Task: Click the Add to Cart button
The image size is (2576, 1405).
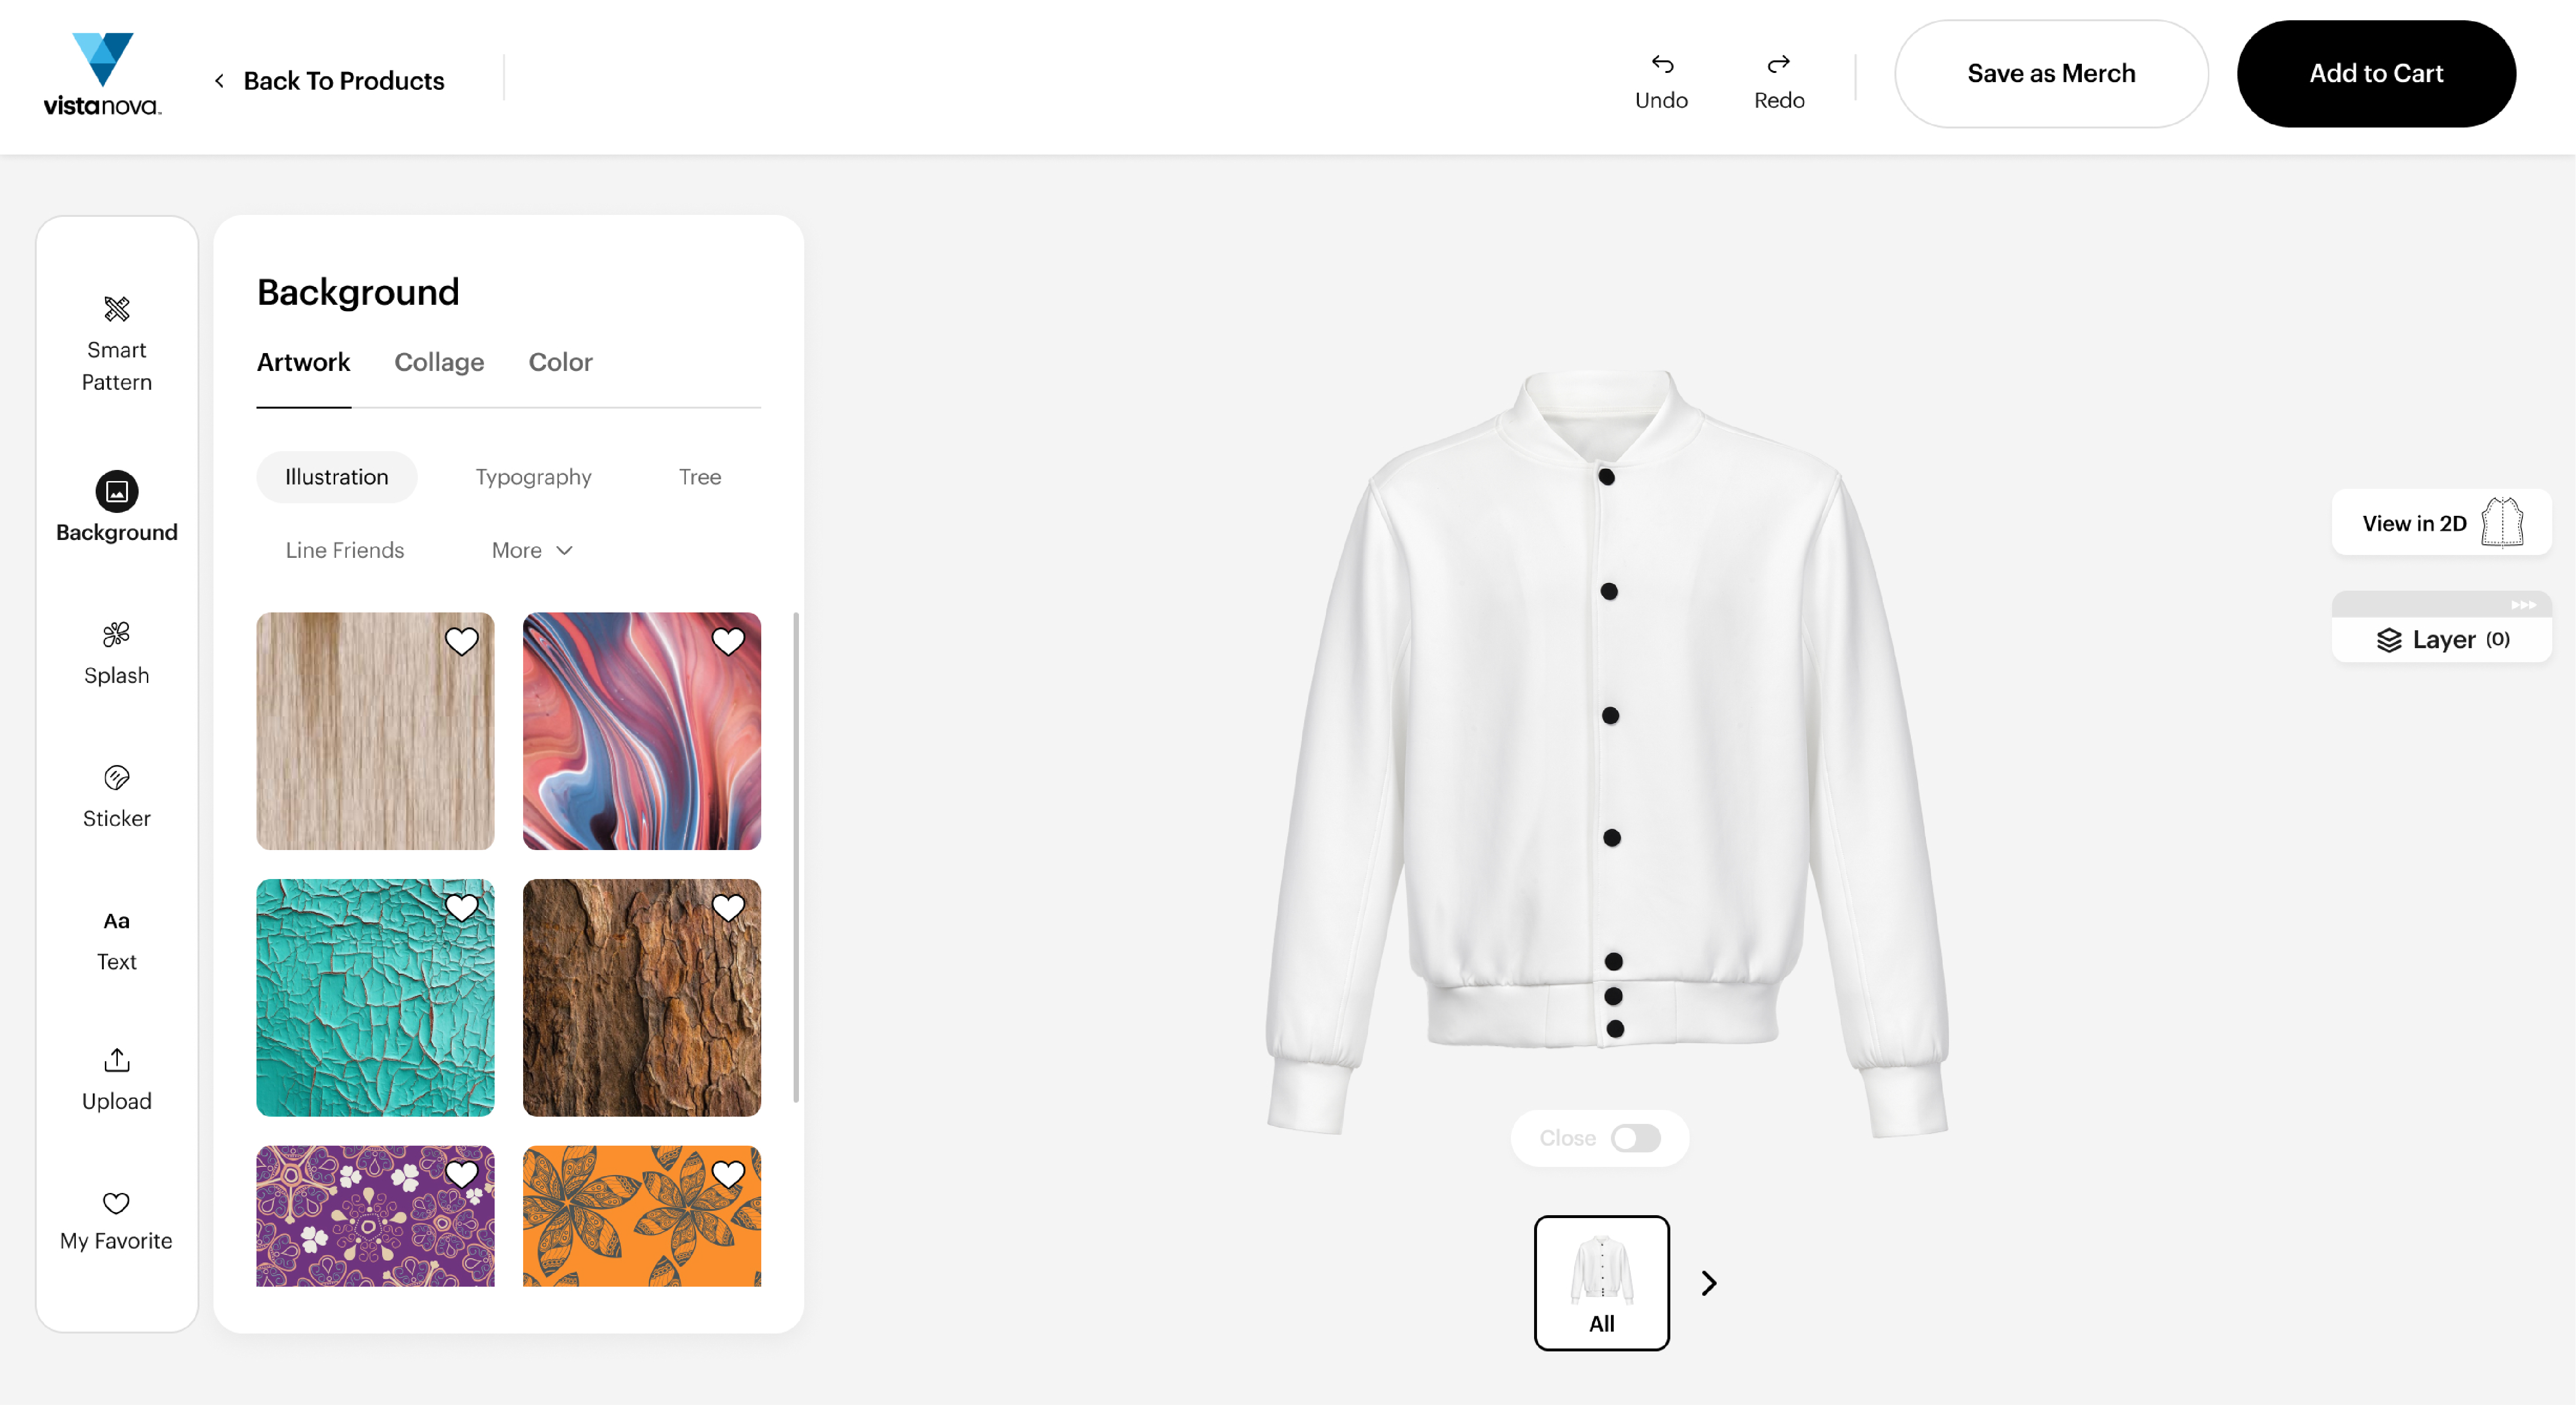Action: click(2375, 73)
